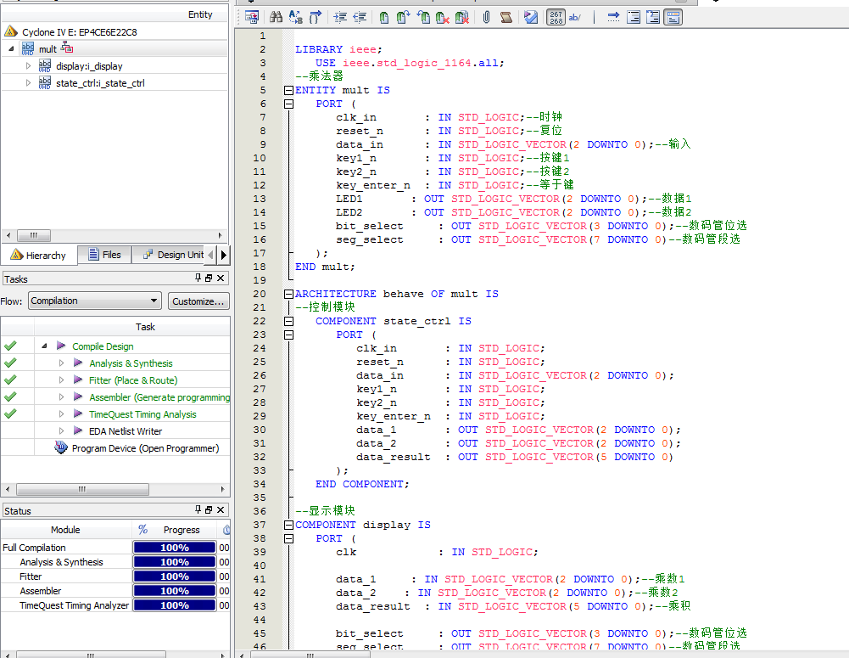The height and width of the screenshot is (658, 849).
Task: Open the Flow dropdown showing Compilation
Action: 94,301
